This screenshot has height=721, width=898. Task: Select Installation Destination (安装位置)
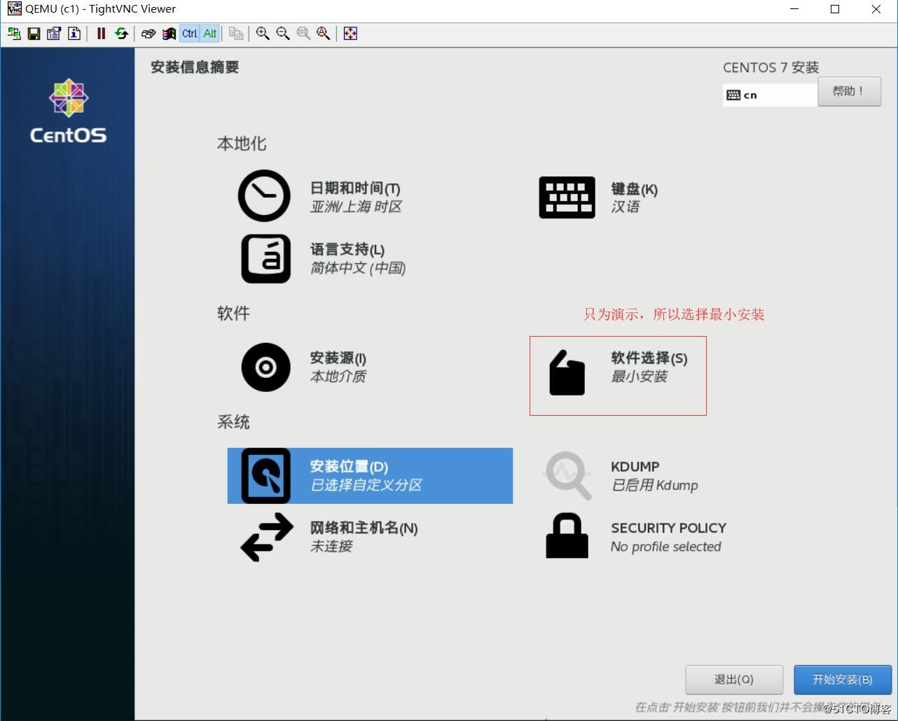370,476
